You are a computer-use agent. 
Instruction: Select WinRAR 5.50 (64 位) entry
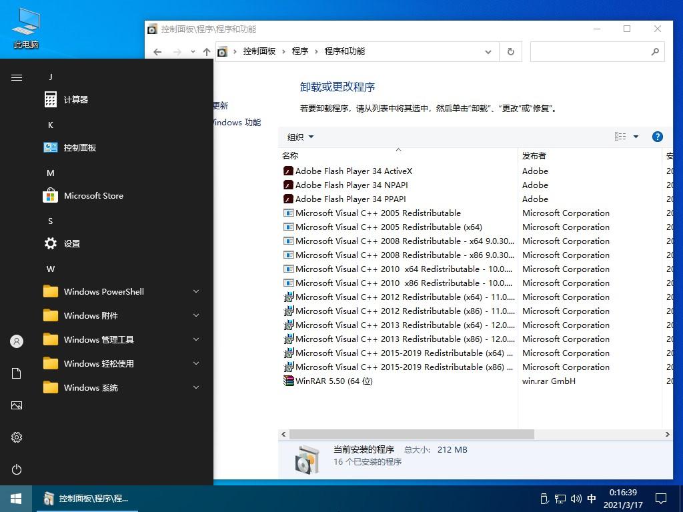pyautogui.click(x=334, y=381)
